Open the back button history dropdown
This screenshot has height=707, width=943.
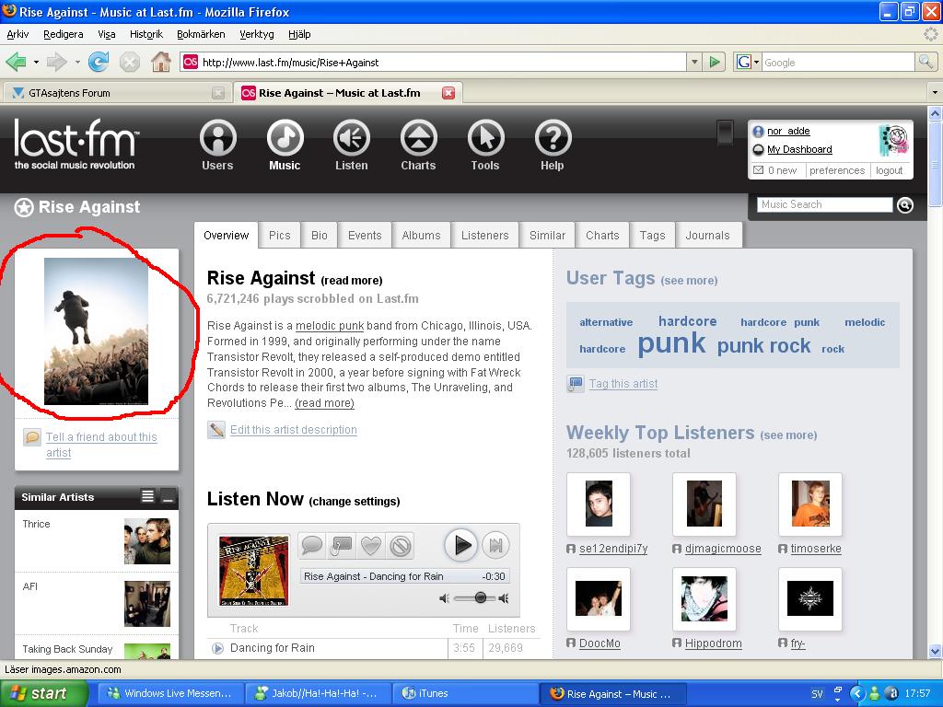[x=36, y=62]
